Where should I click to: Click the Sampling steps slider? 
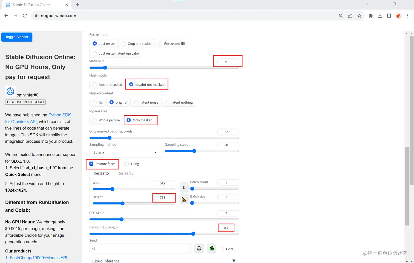[x=202, y=151]
